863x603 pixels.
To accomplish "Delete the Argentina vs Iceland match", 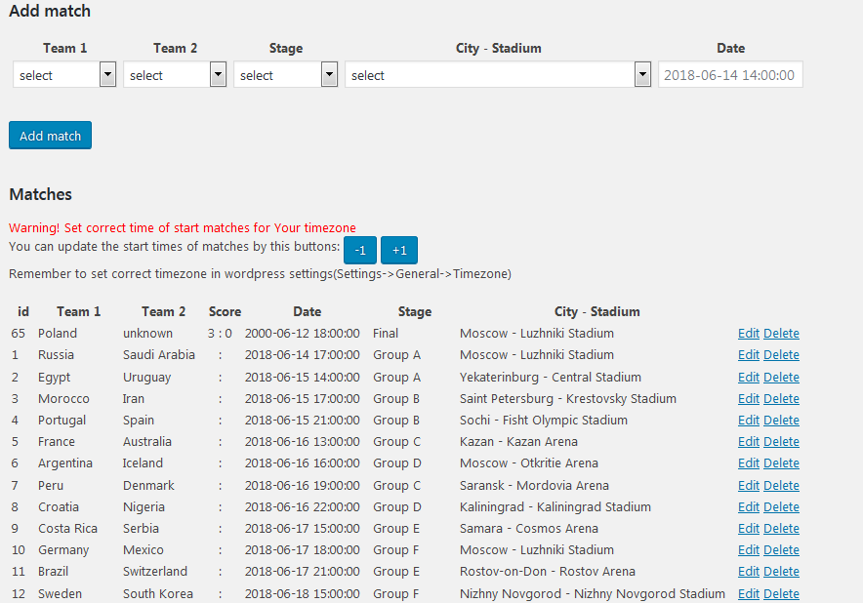I will coord(781,463).
